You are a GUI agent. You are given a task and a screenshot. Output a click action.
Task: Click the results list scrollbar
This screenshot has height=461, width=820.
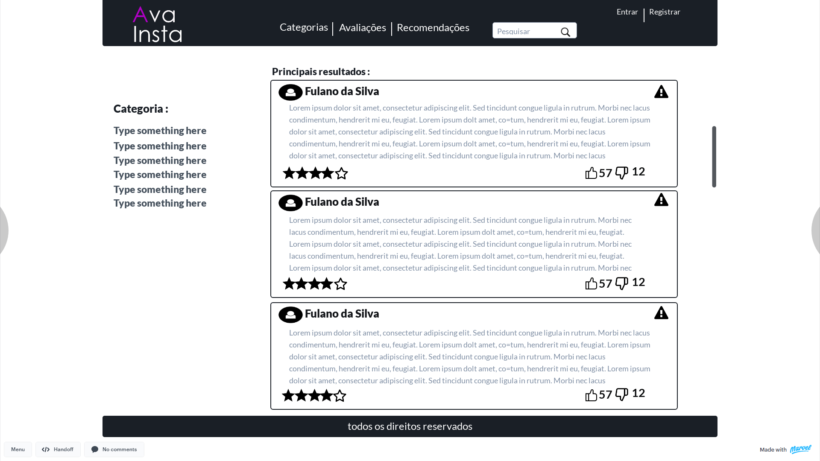(714, 157)
